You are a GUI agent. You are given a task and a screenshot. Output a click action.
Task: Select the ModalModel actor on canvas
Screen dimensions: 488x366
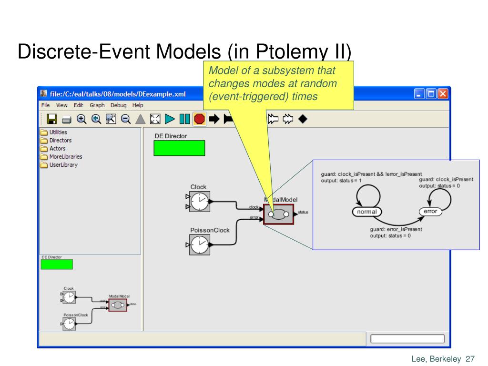278,214
